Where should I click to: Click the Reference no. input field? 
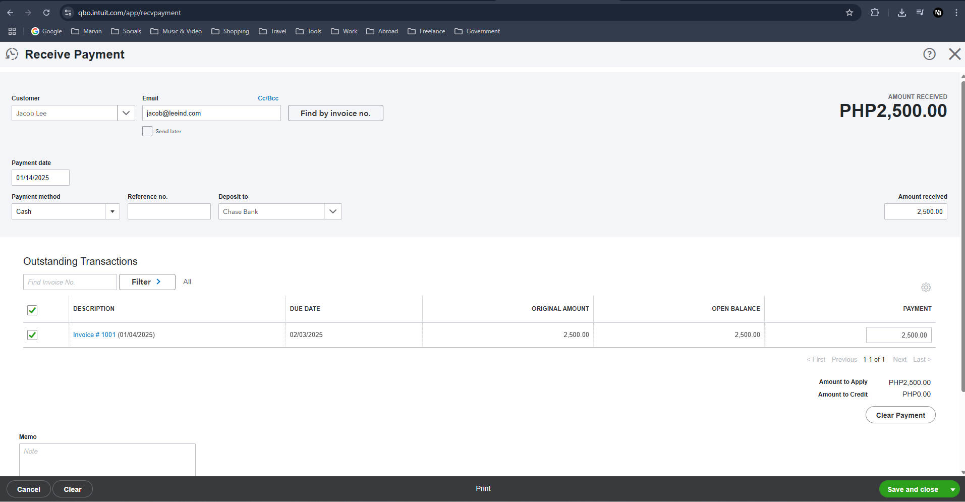pyautogui.click(x=169, y=211)
